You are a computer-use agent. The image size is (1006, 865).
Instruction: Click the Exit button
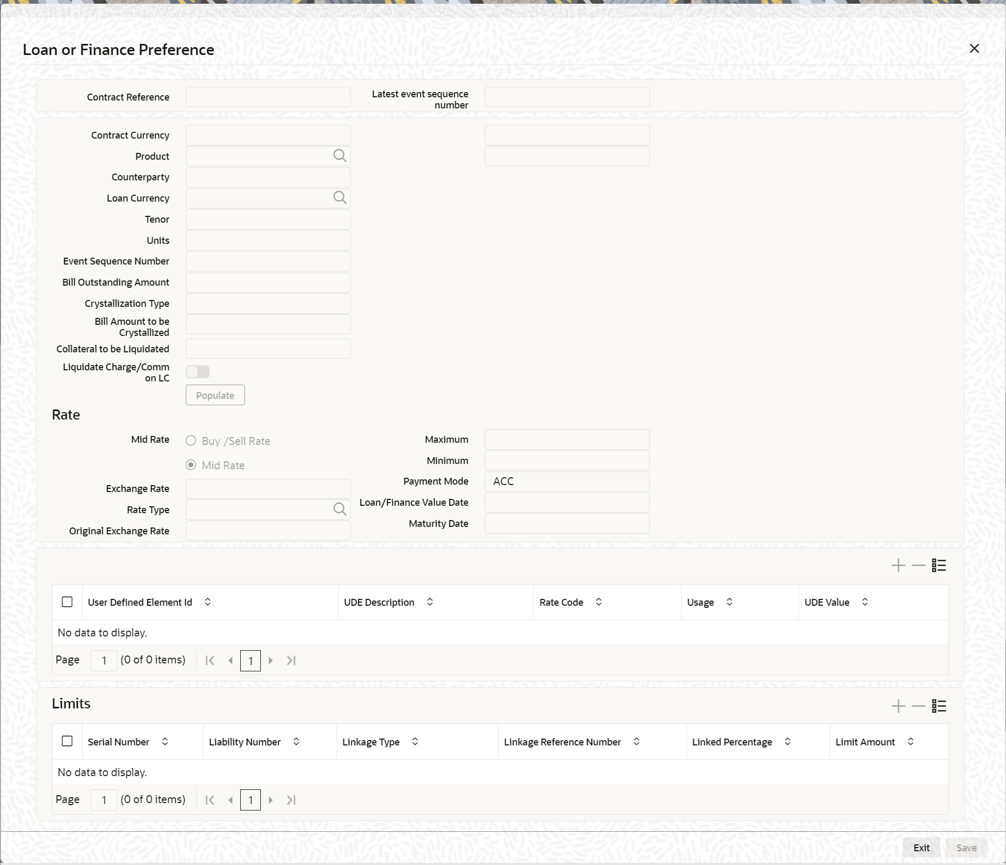(x=921, y=848)
